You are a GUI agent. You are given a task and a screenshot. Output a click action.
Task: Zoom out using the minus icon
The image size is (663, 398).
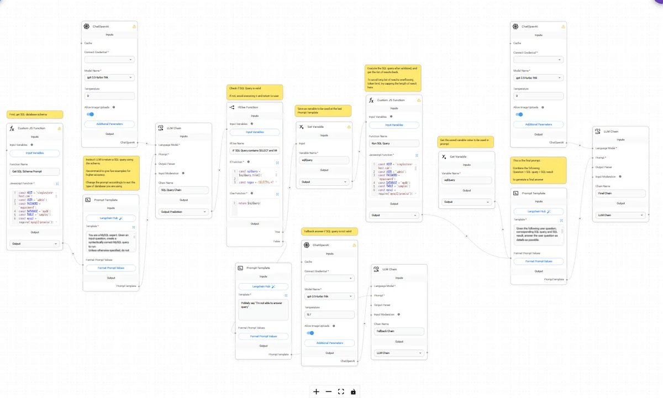[x=328, y=391]
